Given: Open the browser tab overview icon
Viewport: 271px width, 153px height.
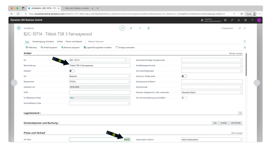Looking at the screenshot, I should click(23, 8).
